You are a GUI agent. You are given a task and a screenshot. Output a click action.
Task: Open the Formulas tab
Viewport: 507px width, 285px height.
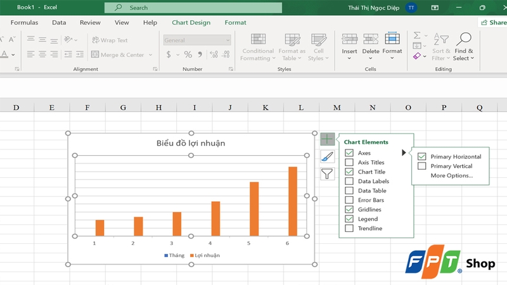pyautogui.click(x=24, y=22)
